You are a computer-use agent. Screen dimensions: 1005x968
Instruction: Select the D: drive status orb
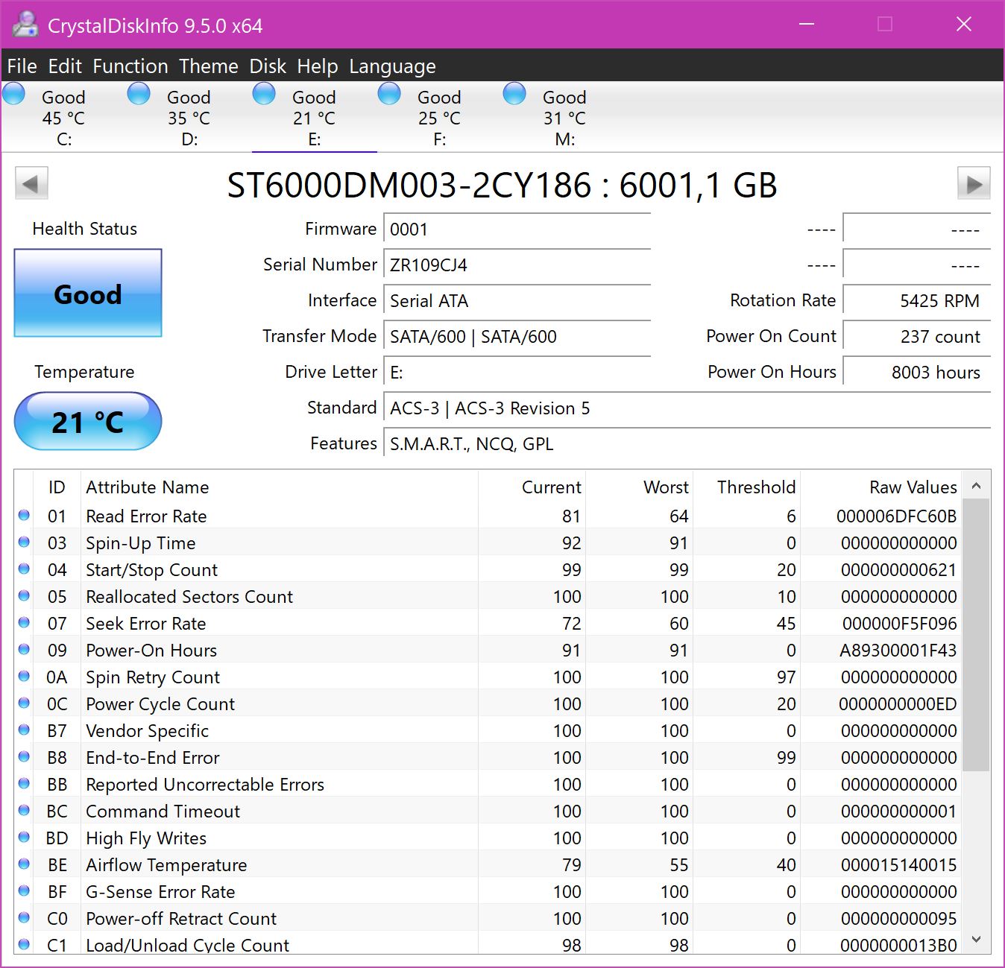(139, 95)
